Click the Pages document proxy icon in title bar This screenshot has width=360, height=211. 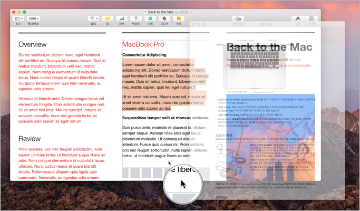(145, 12)
